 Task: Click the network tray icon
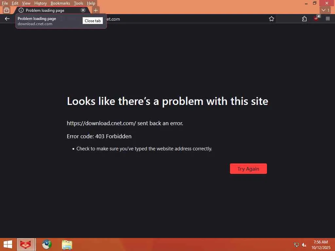[296, 245]
